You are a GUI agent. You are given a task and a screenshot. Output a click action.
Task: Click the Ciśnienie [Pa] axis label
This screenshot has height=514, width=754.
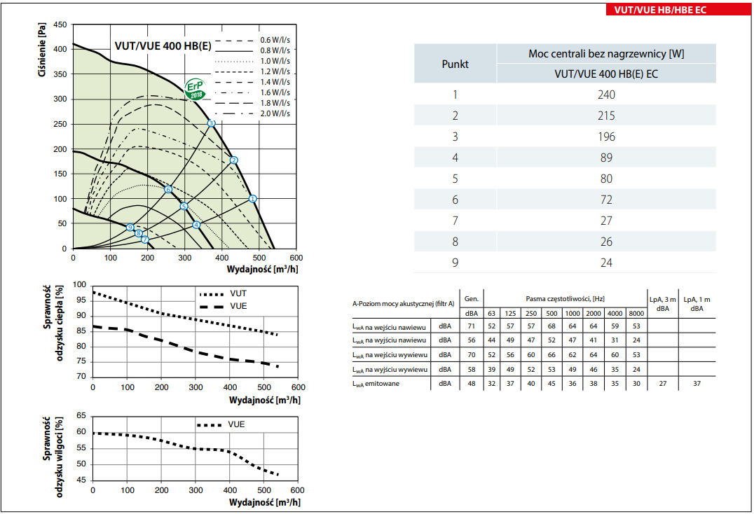42,50
